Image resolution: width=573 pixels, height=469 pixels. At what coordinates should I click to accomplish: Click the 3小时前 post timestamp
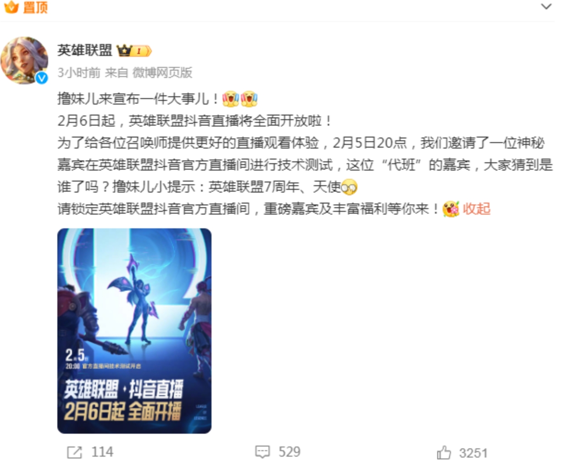pyautogui.click(x=79, y=72)
